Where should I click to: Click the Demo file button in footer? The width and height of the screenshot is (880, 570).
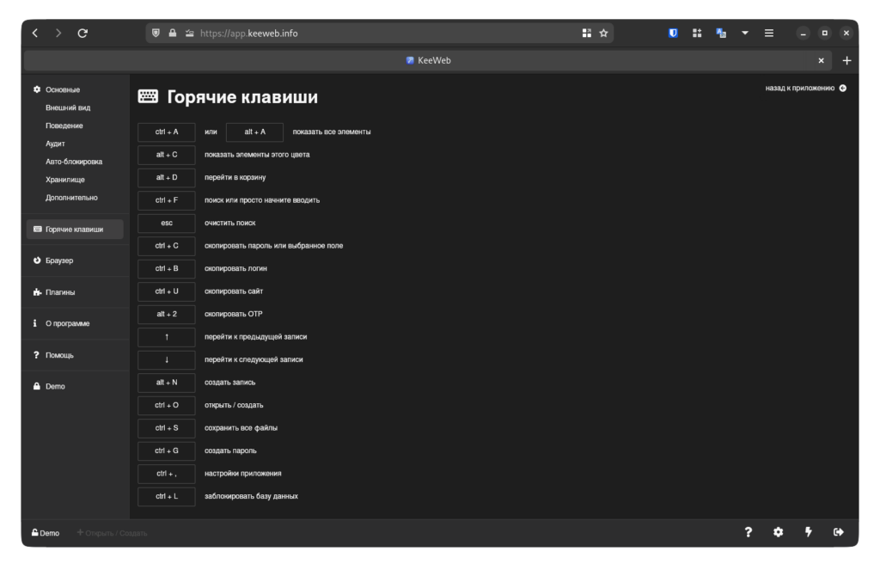(46, 533)
